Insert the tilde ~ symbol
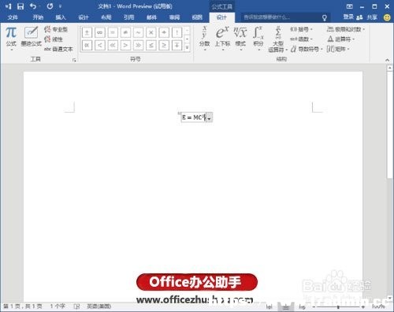The image size is (394, 312). pyautogui.click(x=139, y=32)
